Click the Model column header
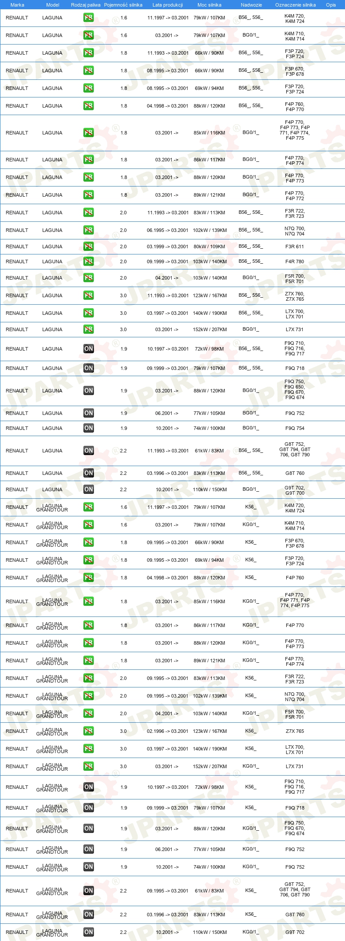Viewport: 345px width, 941px height. point(52,5)
